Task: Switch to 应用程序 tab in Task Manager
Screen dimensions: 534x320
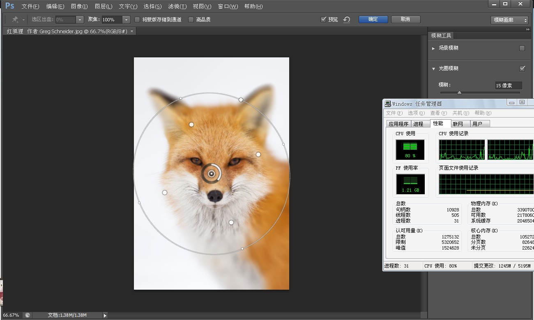Action: [x=399, y=124]
